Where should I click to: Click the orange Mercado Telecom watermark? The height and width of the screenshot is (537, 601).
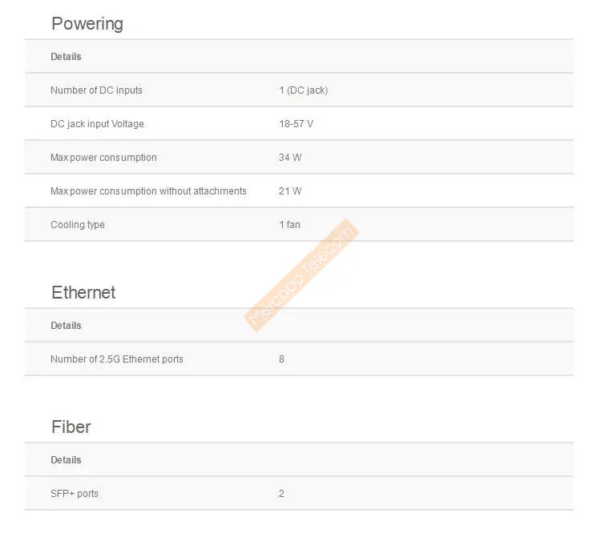point(301,275)
